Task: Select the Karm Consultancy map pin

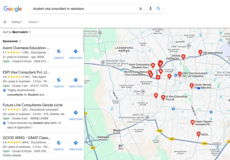Action: click(x=153, y=65)
